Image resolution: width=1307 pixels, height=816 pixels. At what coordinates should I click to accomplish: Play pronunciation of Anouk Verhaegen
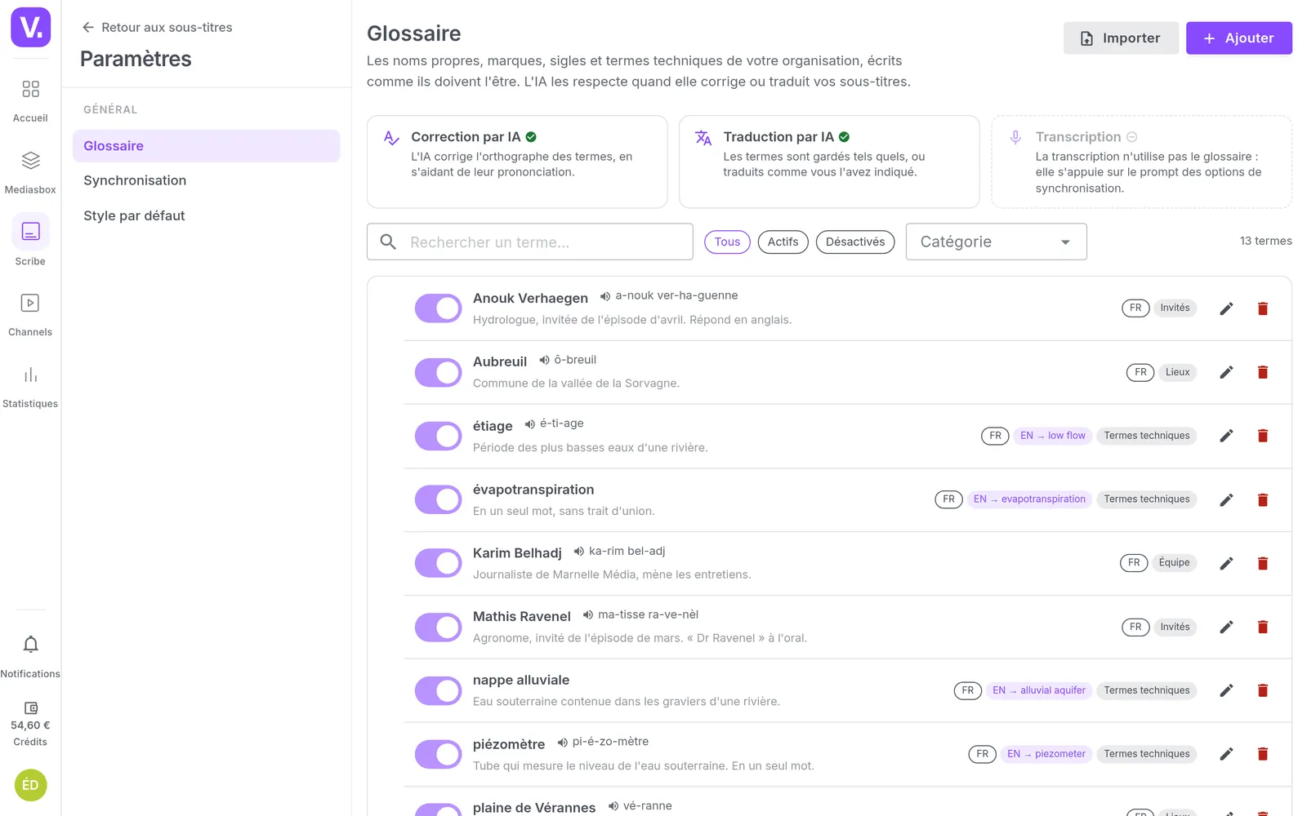605,296
